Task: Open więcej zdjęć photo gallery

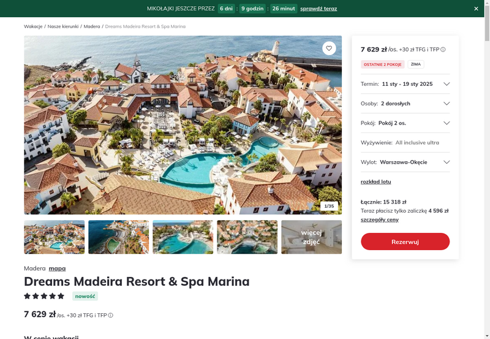Action: pyautogui.click(x=311, y=237)
